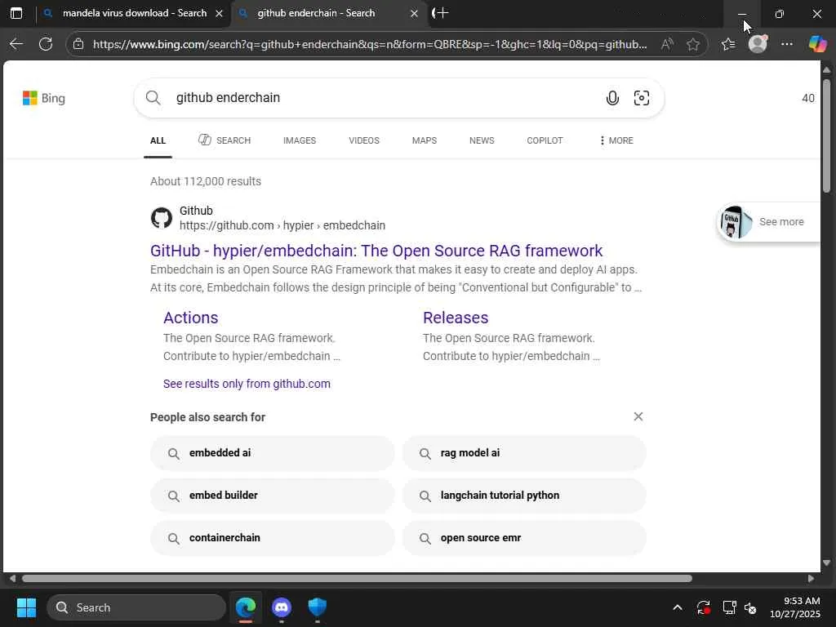Click the scroll down arrow

pos(826,563)
